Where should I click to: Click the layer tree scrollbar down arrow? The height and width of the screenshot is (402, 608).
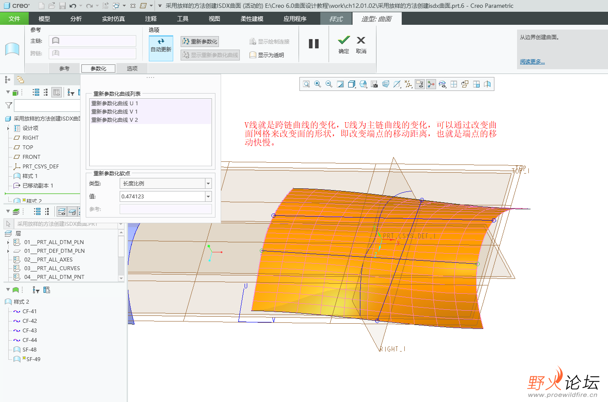coord(121,278)
